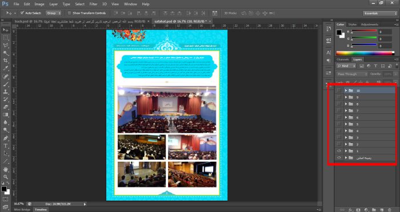Open the Styles tab
Viewport: 400px width, 212px height.
[x=353, y=25]
